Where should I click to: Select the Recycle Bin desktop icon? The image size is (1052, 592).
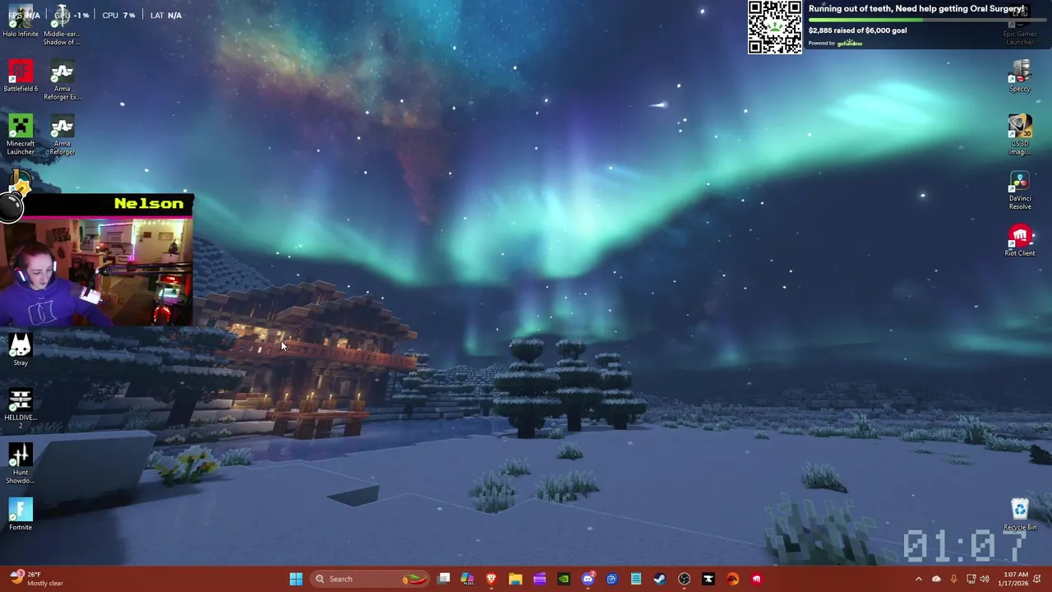[1019, 515]
